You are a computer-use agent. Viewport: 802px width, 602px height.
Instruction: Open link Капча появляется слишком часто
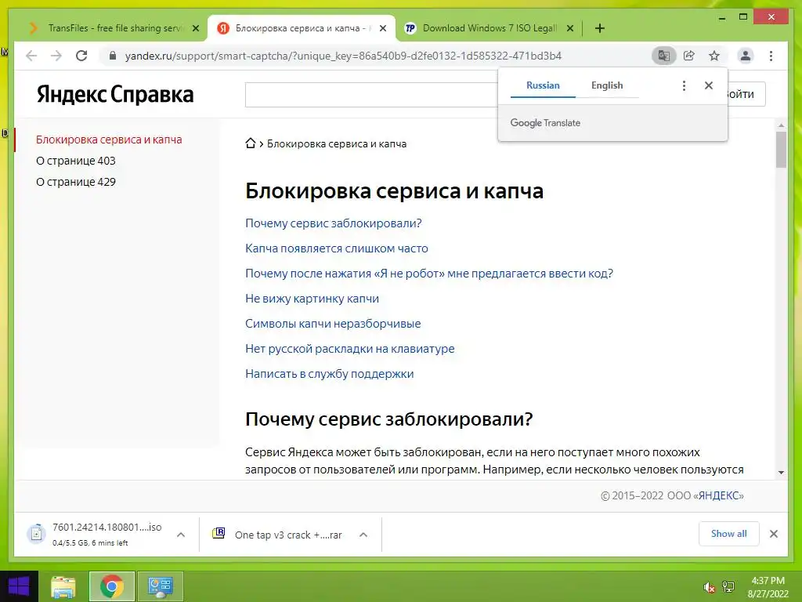pos(337,248)
